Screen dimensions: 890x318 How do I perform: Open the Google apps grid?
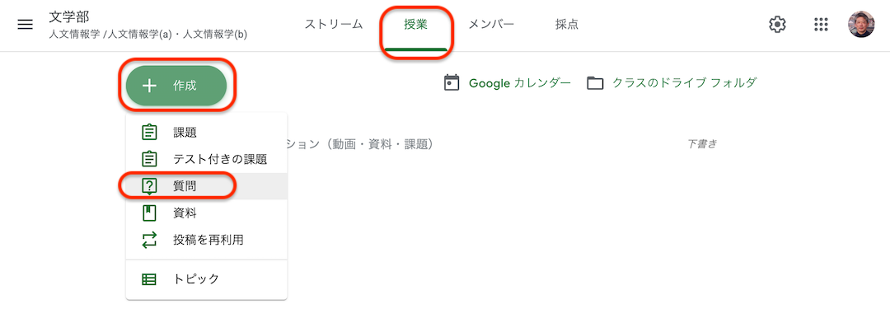(x=821, y=25)
